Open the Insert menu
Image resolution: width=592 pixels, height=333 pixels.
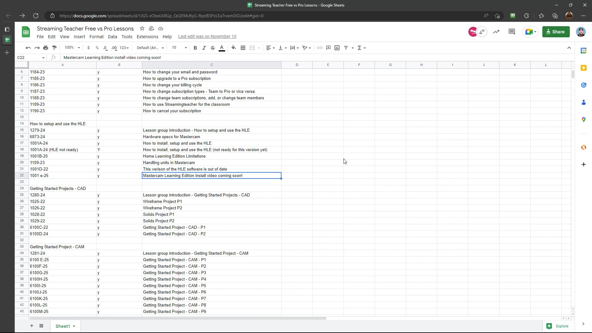click(x=79, y=37)
